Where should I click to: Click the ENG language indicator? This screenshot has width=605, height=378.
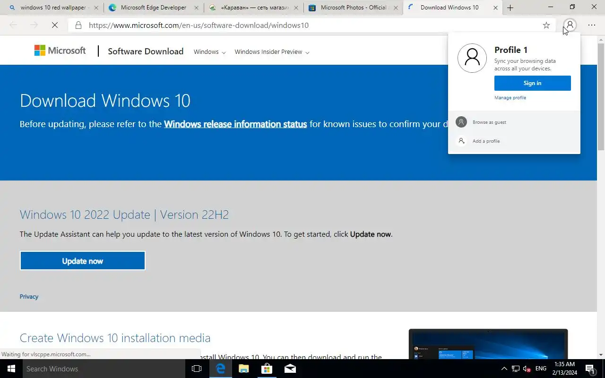541,369
